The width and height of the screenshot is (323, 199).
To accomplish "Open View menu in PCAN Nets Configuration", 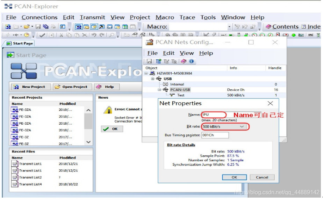I will click(x=187, y=53).
